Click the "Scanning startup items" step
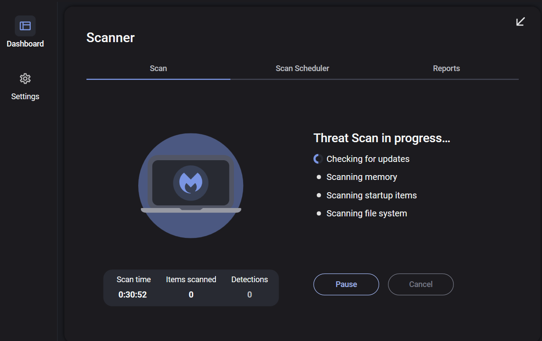This screenshot has height=341, width=542. point(372,195)
